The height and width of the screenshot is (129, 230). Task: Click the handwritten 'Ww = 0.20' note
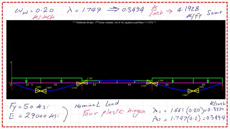coord(34,11)
